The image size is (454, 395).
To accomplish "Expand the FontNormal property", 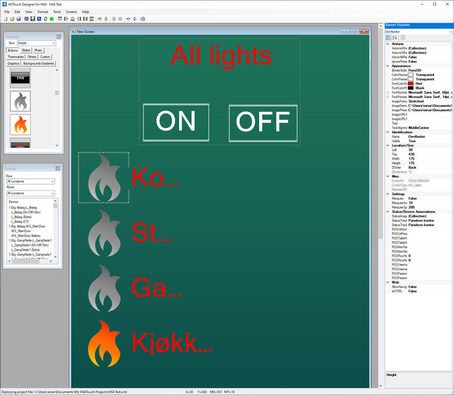I will pos(388,92).
